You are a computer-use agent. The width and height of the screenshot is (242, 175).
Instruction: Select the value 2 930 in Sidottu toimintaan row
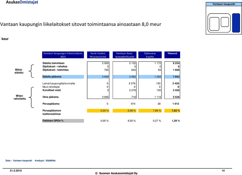[x=105, y=63]
